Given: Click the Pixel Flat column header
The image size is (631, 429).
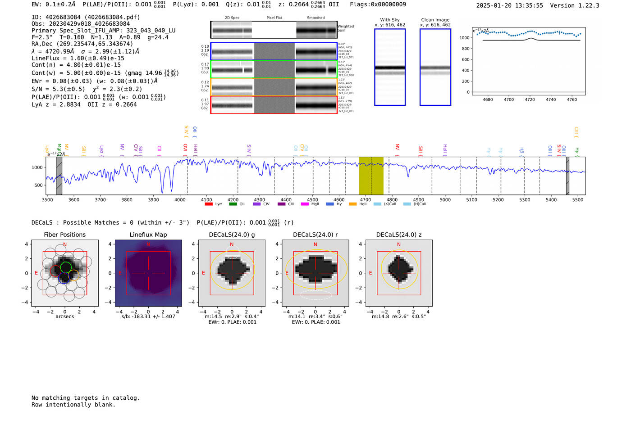Looking at the screenshot, I should (274, 18).
